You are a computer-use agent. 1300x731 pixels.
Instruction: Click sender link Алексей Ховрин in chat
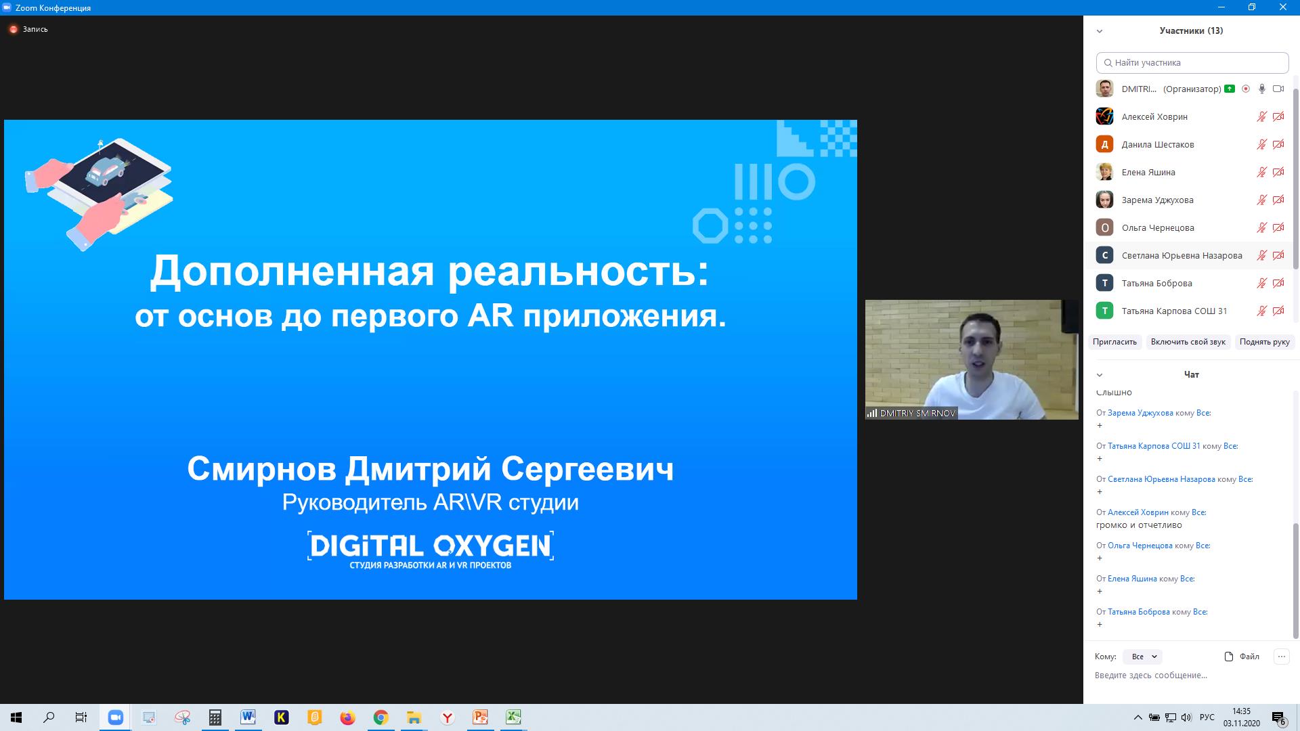click(1138, 512)
